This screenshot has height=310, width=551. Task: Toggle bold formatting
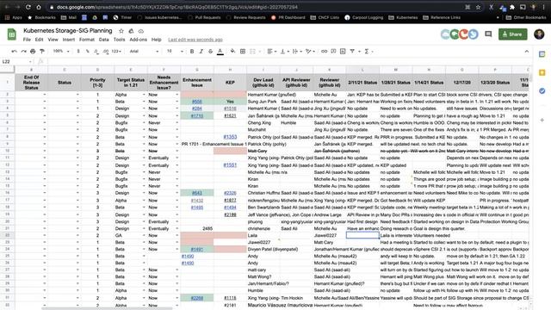point(192,52)
